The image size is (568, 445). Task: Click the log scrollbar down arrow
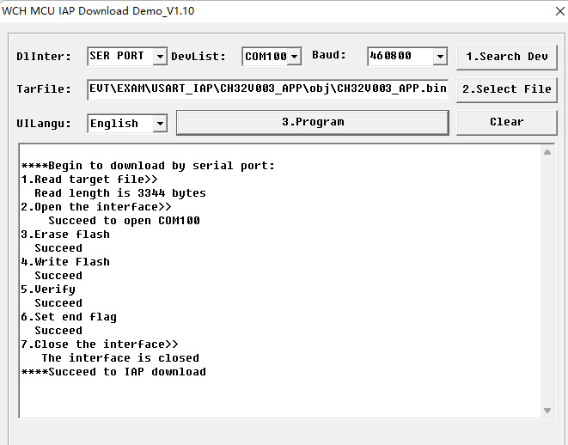(x=548, y=411)
